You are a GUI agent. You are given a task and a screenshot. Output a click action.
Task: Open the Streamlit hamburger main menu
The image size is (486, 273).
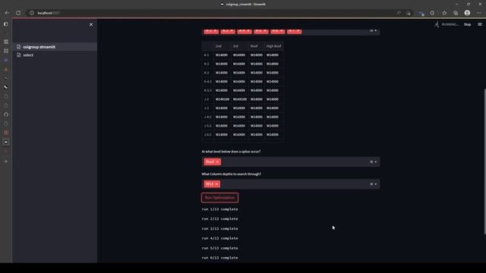coord(479,24)
